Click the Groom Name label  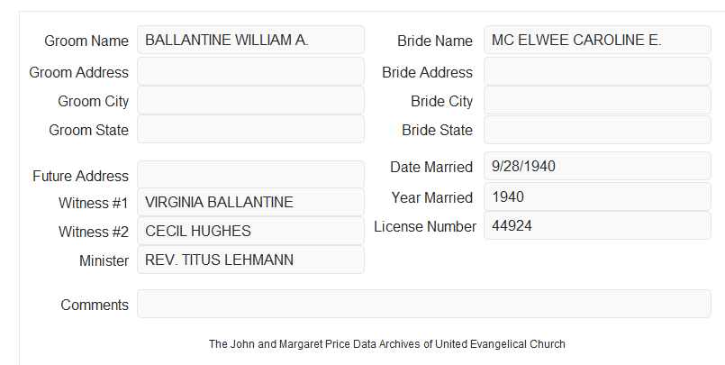[86, 41]
